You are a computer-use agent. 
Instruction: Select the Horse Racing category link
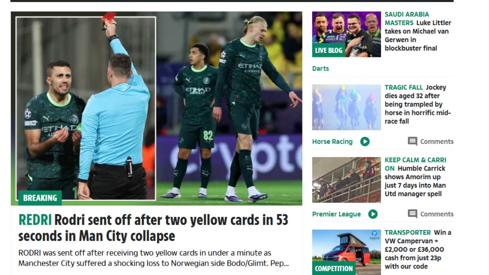tap(332, 141)
